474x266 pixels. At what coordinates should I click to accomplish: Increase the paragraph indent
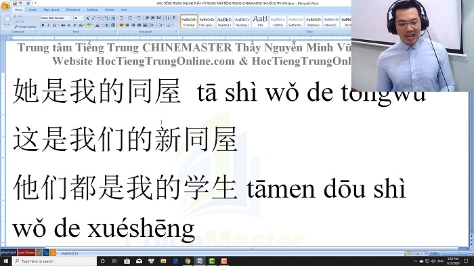pos(152,18)
